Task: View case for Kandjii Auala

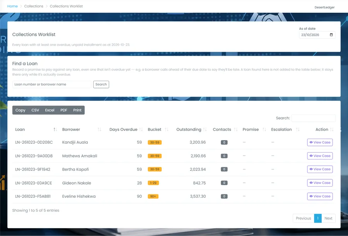Action: coord(320,143)
